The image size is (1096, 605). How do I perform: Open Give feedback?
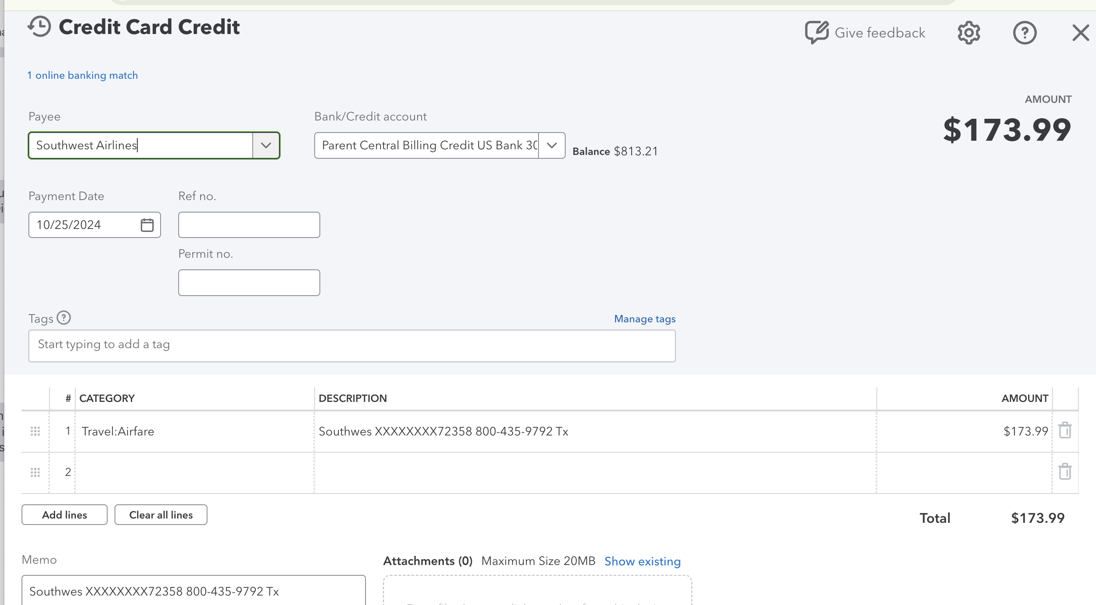(x=865, y=32)
